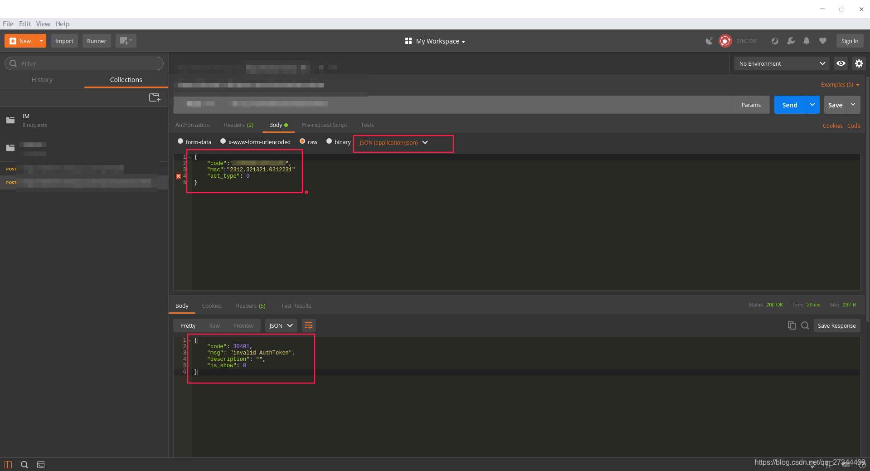Click the heart icon in the top bar
This screenshot has height=471, width=870.
coord(823,41)
